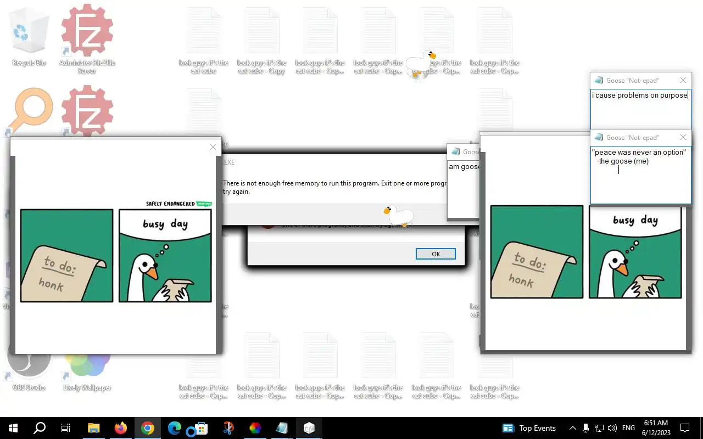The image size is (703, 439).
Task: Switch to the notepad-style taskbar app
Action: pyautogui.click(x=282, y=428)
